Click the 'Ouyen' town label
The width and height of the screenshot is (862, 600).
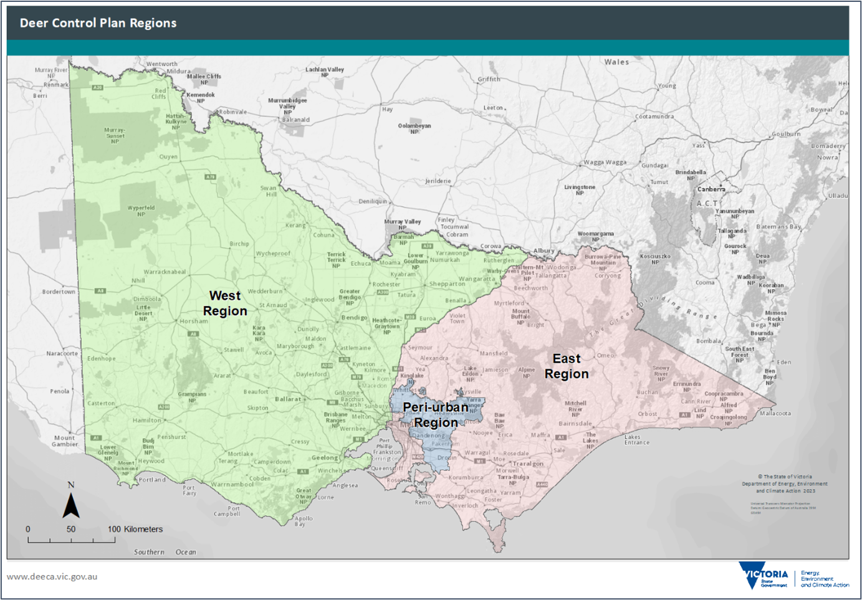tap(168, 157)
